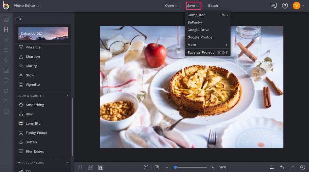Select the Blur Edges tool
Viewport: 309px width, 172px height.
point(43,151)
